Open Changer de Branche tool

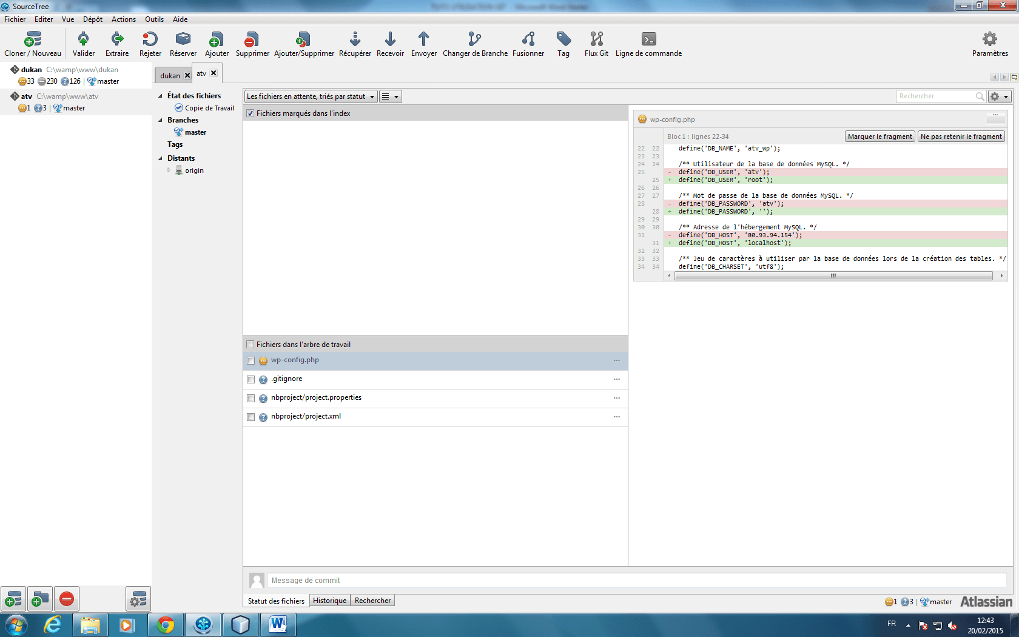tap(474, 40)
